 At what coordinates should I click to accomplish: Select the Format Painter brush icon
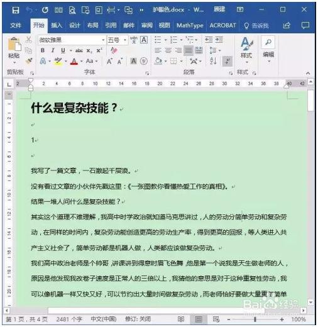pos(29,61)
